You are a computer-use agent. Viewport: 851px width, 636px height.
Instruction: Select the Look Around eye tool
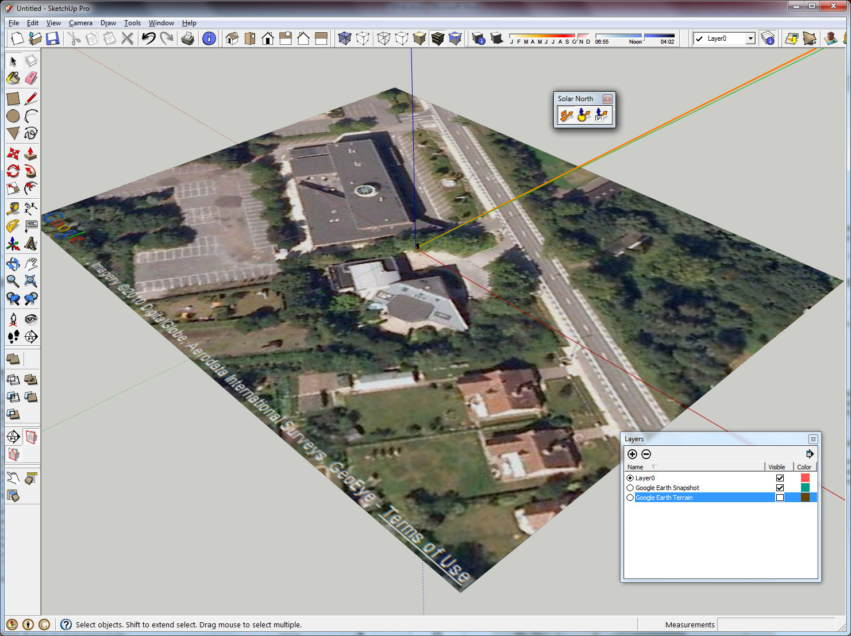31,319
